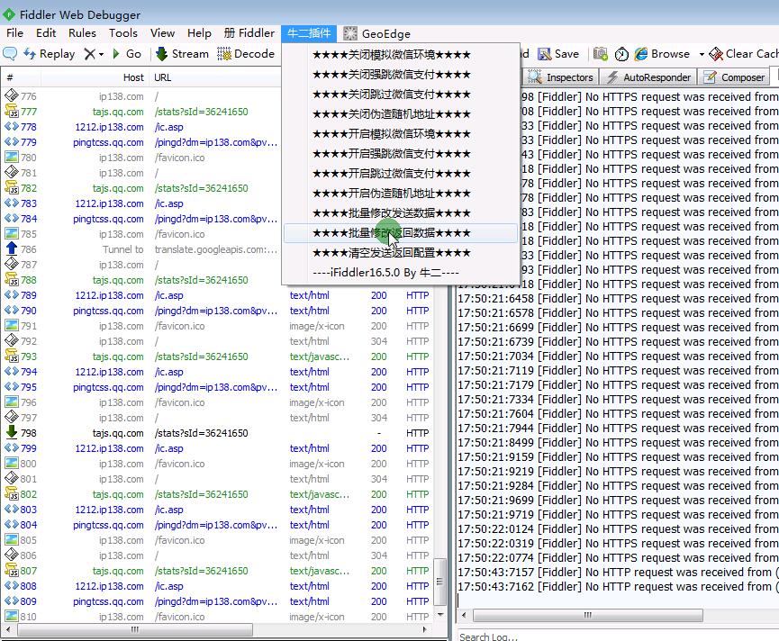Open the Rules menu
Viewport: 779px width, 641px height.
click(x=82, y=33)
